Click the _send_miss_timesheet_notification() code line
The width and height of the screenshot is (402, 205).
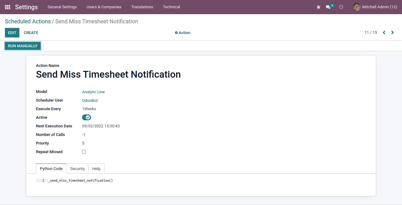[x=81, y=180]
